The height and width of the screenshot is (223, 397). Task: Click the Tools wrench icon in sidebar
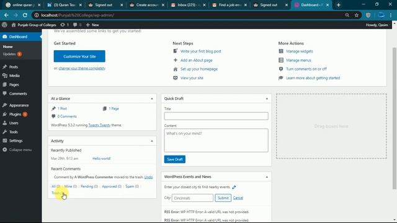[x=5, y=132]
